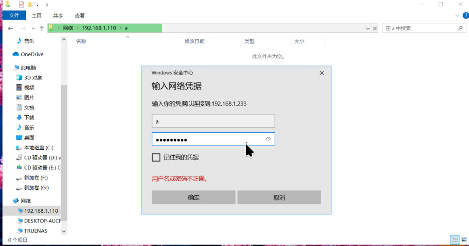Check 记住我的凭据 checkbox
The width and height of the screenshot is (469, 246).
click(x=156, y=157)
